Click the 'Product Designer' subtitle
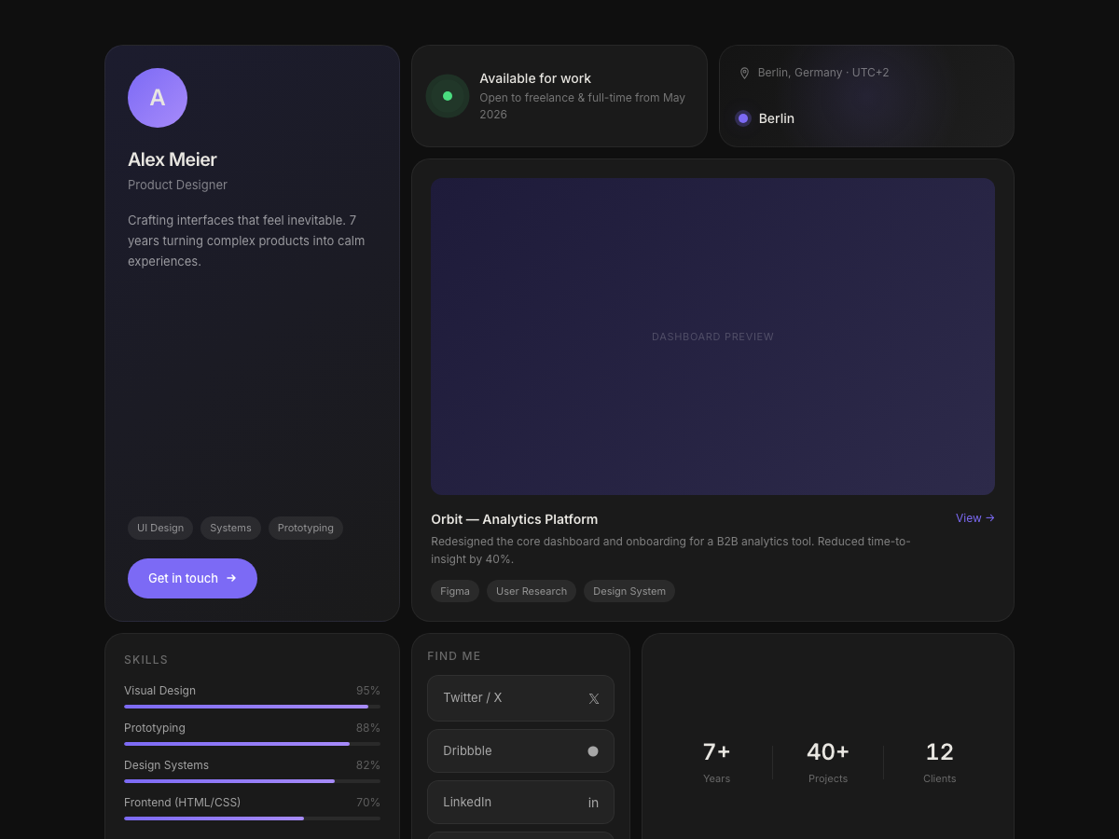 coord(177,185)
